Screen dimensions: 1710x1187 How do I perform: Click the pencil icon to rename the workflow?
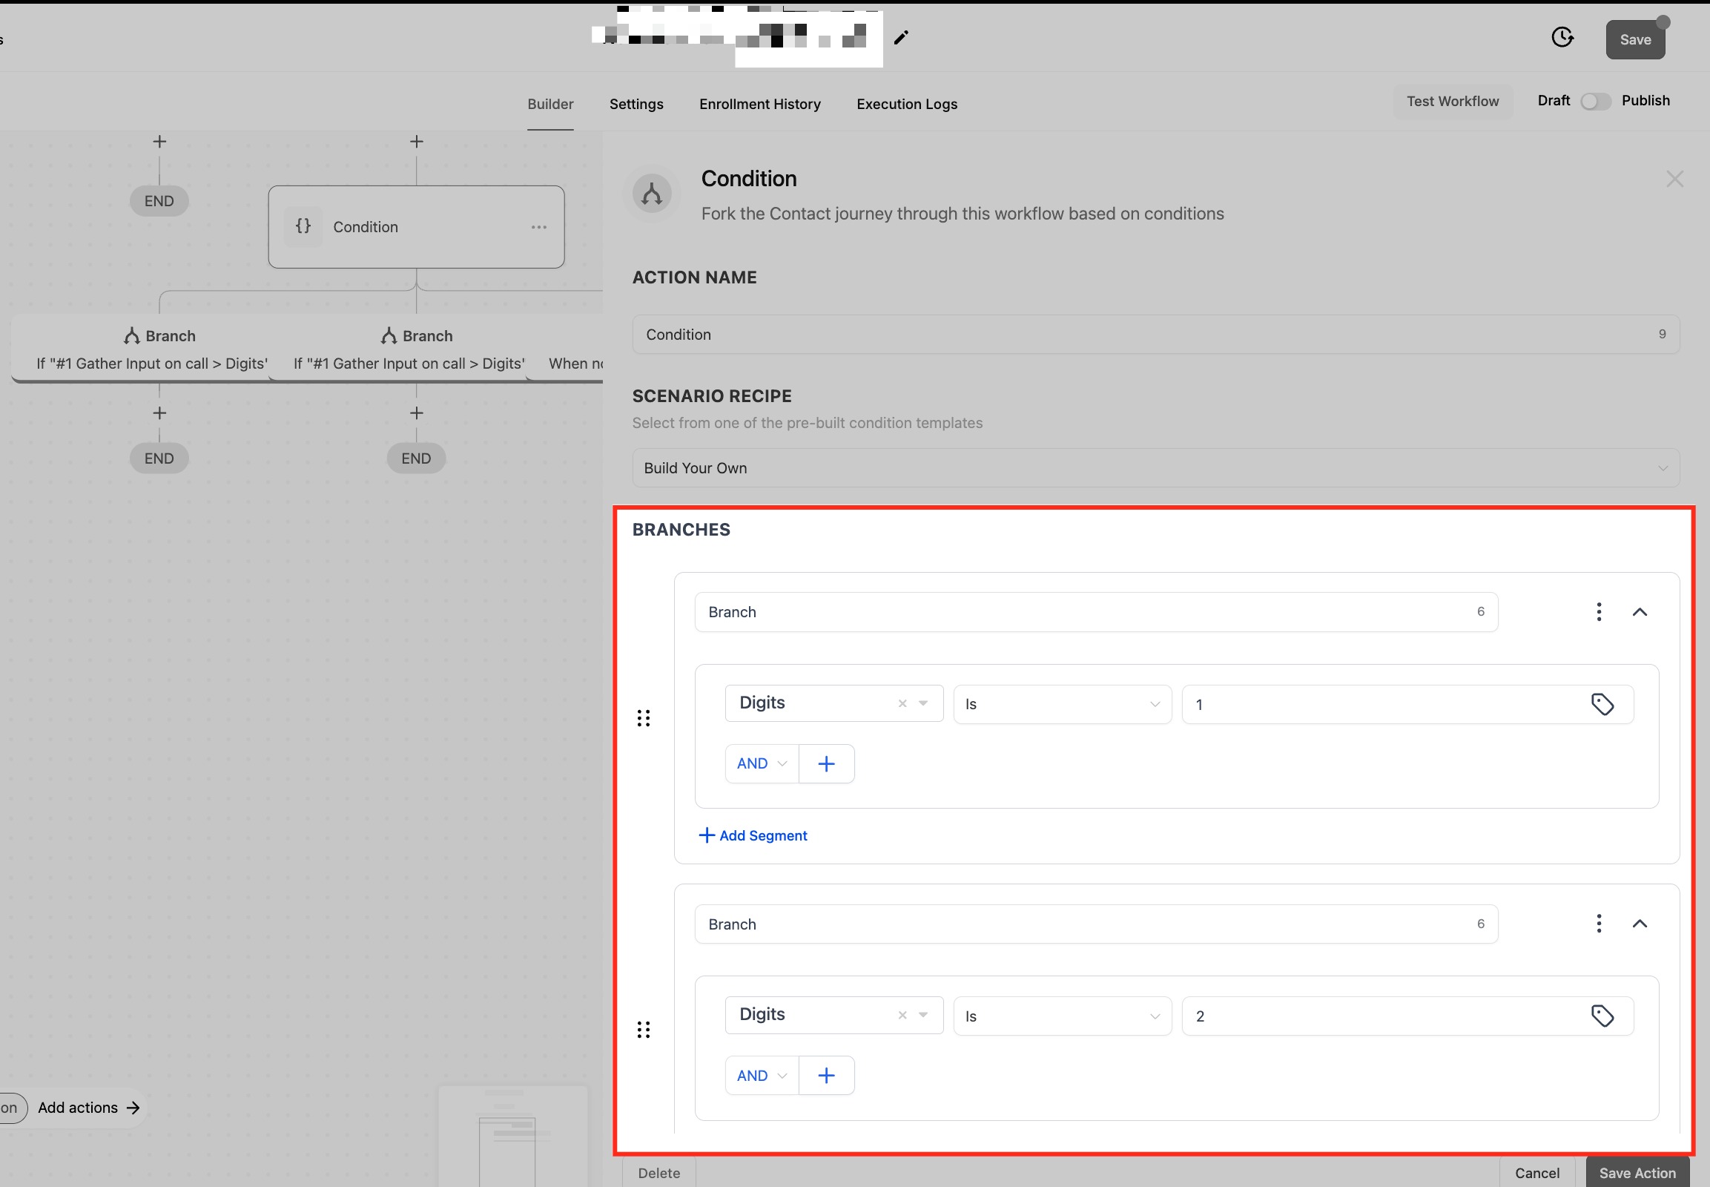click(901, 38)
